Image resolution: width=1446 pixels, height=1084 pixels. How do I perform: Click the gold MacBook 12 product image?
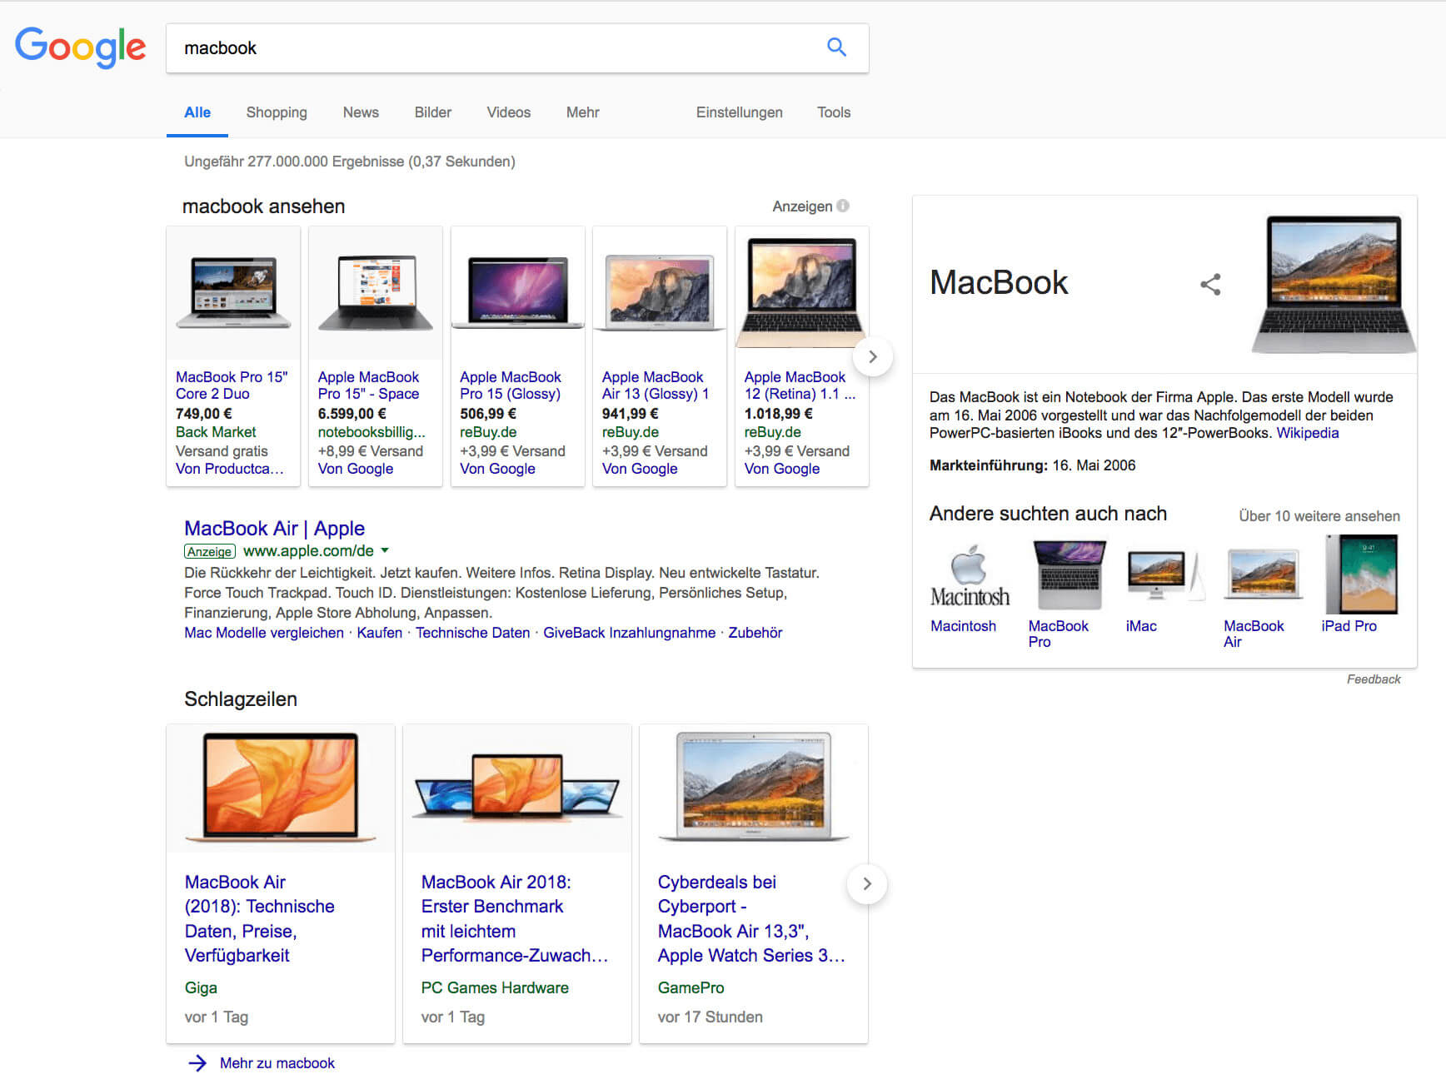(801, 293)
